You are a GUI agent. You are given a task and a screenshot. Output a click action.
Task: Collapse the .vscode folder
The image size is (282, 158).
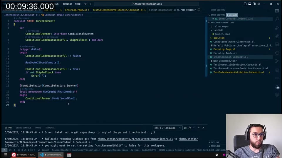tap(212, 30)
